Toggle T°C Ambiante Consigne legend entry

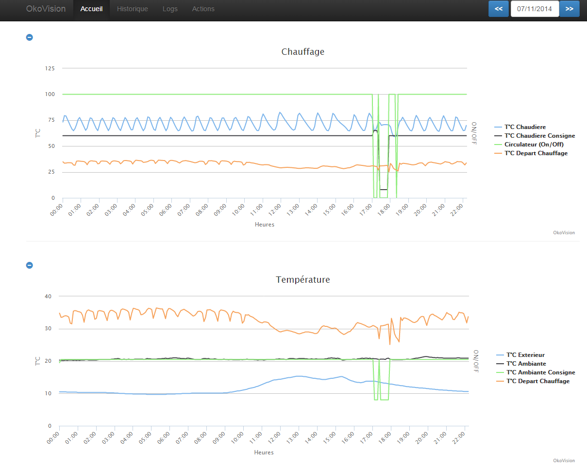540,372
